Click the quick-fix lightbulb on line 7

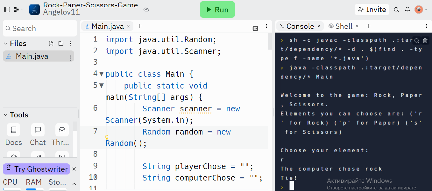pyautogui.click(x=106, y=136)
